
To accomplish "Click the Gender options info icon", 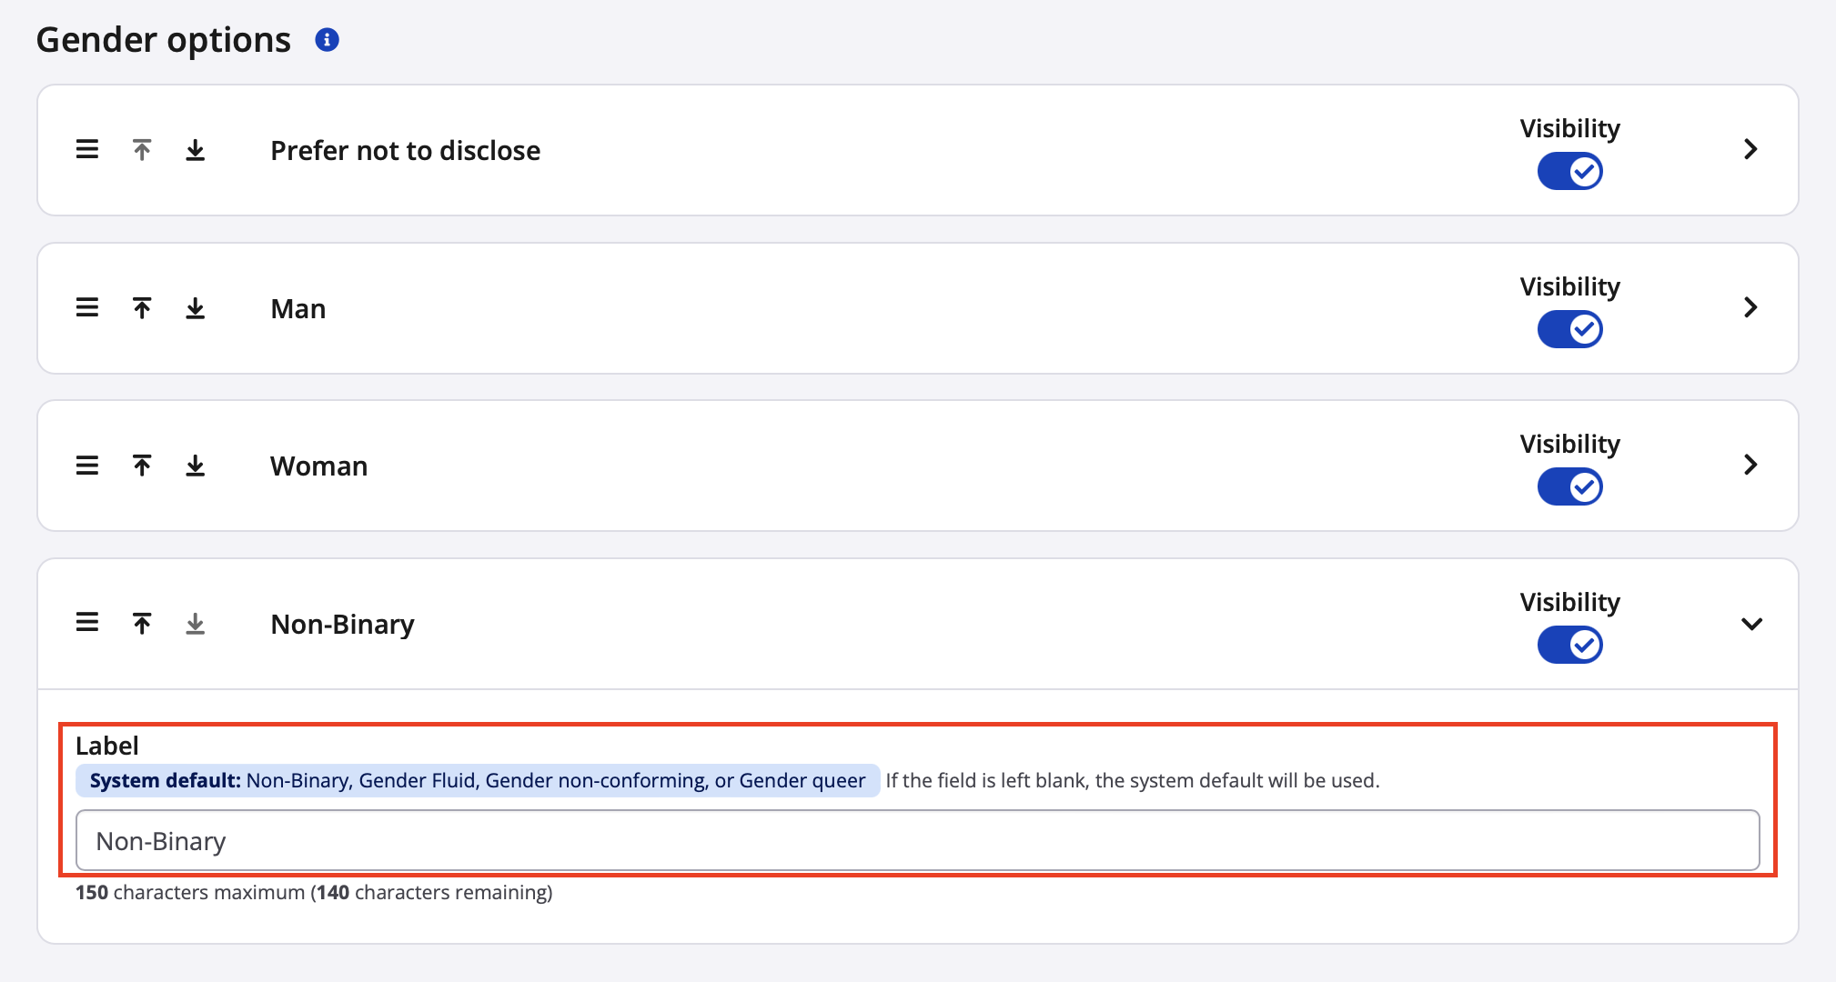I will point(327,40).
